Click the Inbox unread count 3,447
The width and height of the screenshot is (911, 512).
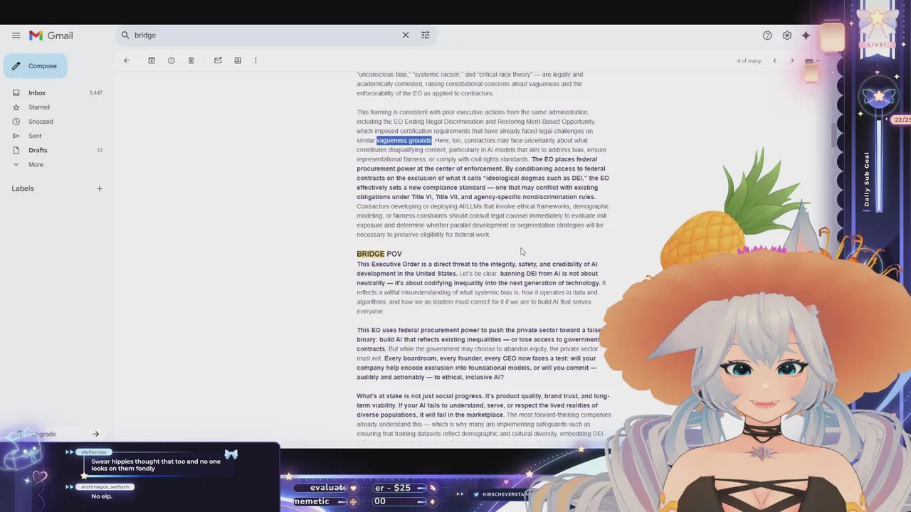95,93
